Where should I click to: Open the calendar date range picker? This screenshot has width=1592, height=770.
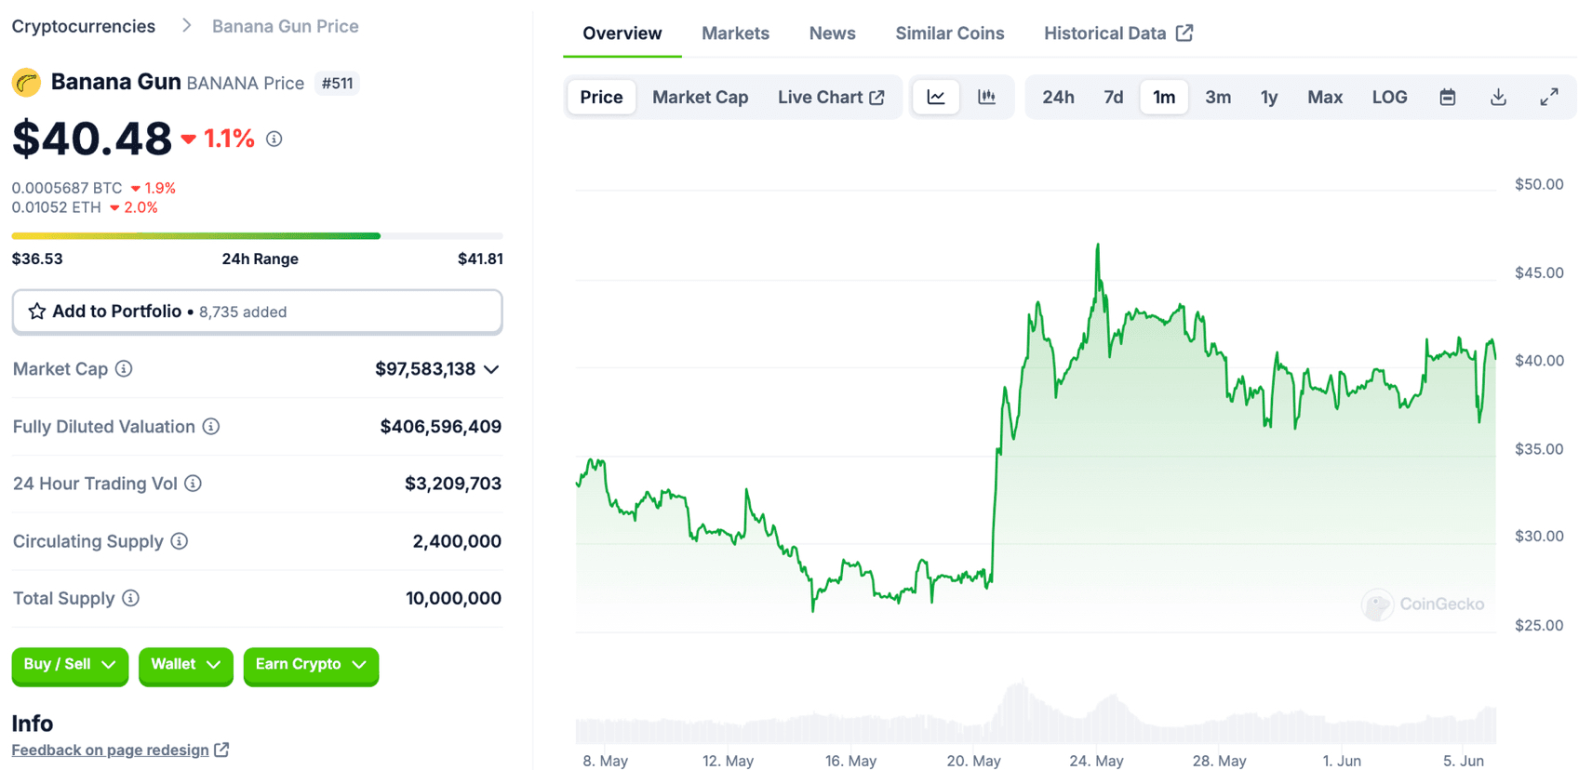1447,97
